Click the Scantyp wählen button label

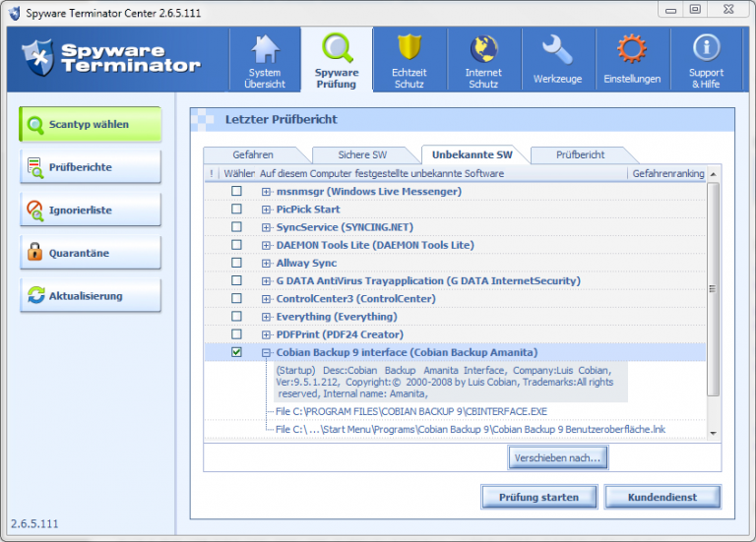(x=89, y=124)
